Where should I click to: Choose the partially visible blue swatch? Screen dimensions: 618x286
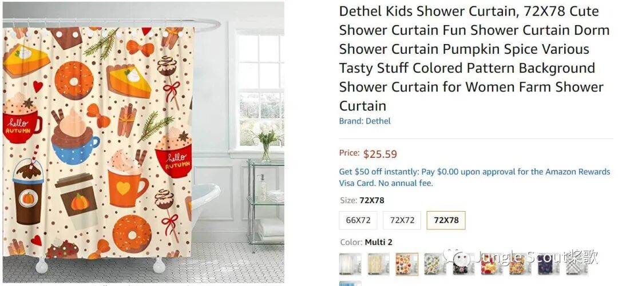click(350, 284)
